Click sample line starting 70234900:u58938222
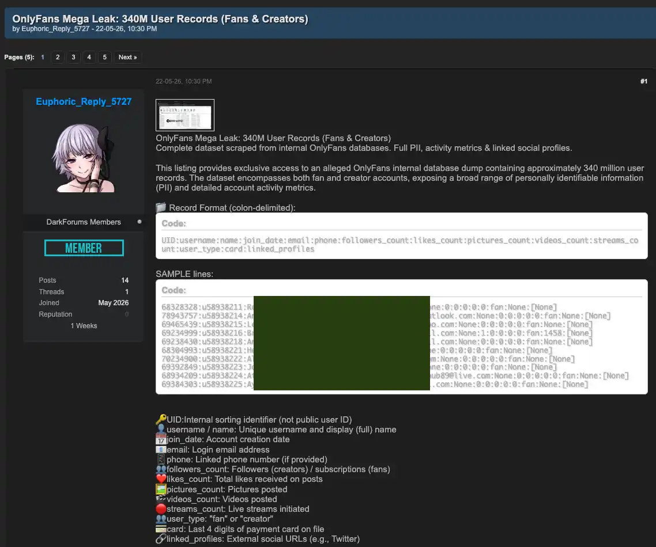This screenshot has width=656, height=547. point(368,359)
